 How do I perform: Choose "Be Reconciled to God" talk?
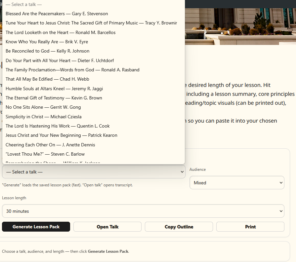(x=47, y=51)
